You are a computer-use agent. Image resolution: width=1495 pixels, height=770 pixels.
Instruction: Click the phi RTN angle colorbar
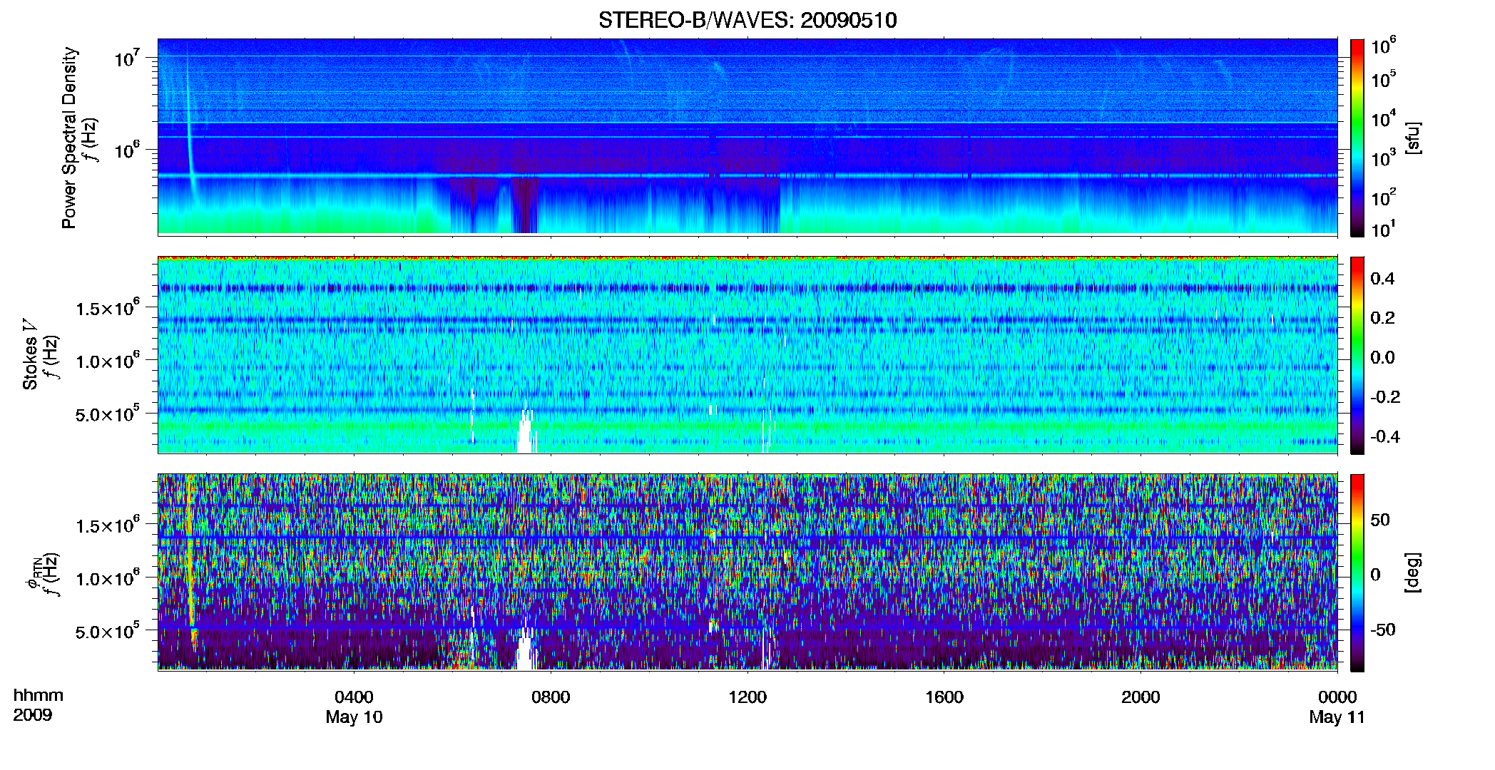[1357, 573]
